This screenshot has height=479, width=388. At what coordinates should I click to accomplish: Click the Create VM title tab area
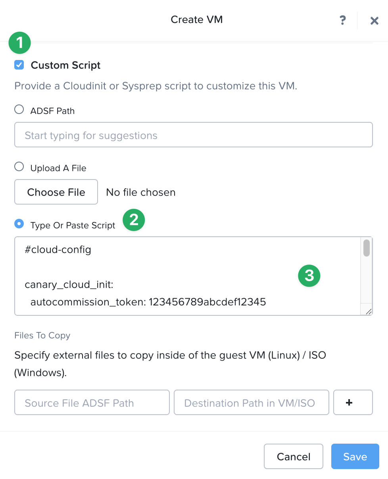(x=197, y=19)
